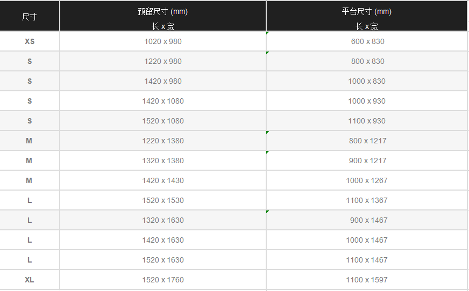469x291 pixels.
Task: Select the 1520 x 1530 cell
Action: 162,200
